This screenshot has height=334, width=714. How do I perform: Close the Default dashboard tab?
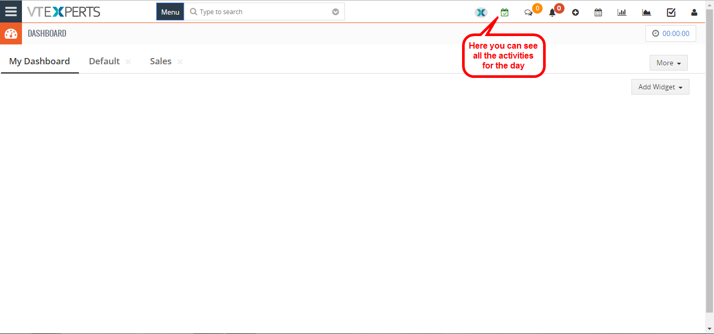click(128, 62)
